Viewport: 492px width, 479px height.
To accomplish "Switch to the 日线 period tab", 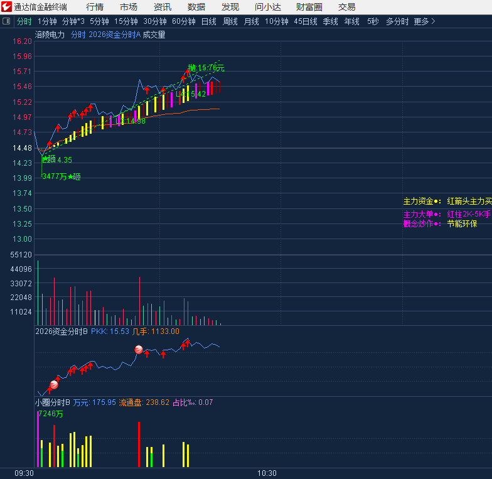I will (x=208, y=21).
